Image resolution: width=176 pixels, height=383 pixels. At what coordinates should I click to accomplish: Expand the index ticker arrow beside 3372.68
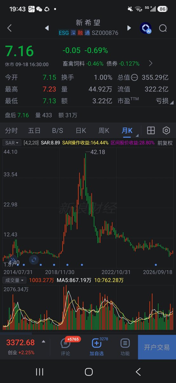(x=44, y=342)
